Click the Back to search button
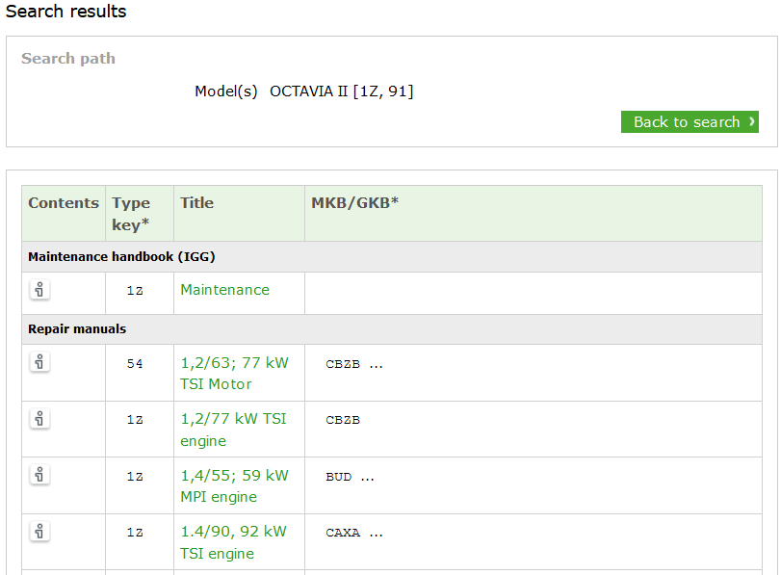This screenshot has width=781, height=575. click(x=690, y=121)
